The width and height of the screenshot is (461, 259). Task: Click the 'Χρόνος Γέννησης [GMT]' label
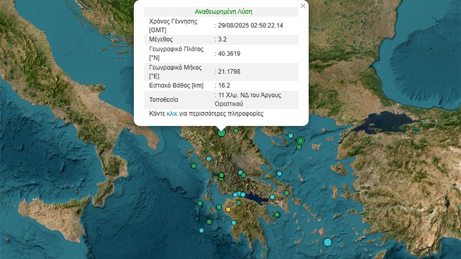(x=173, y=25)
